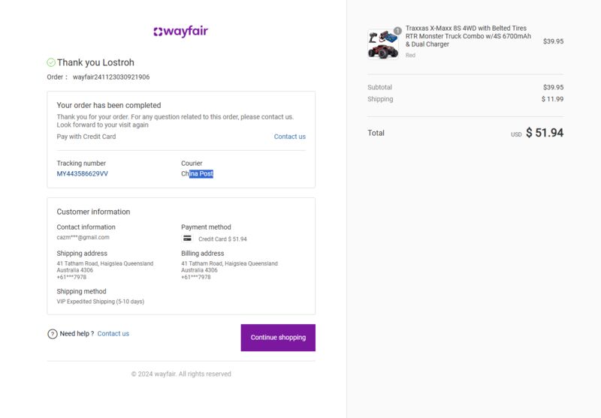Click the Credit Card $ 51.94 payment text
The width and height of the screenshot is (601, 418).
pyautogui.click(x=222, y=239)
